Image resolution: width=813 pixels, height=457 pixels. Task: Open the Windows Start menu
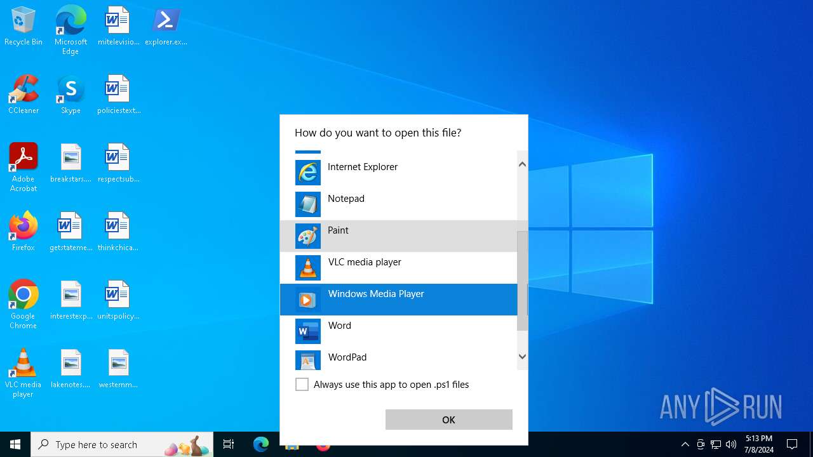tap(15, 444)
